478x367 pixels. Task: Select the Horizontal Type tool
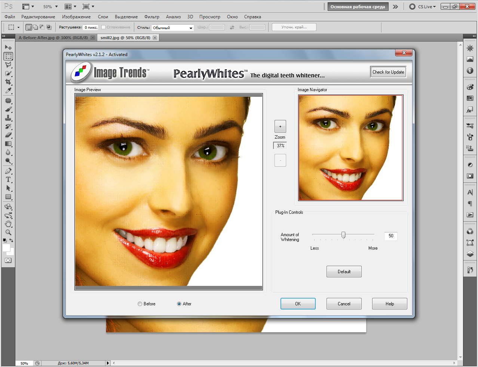(8, 180)
